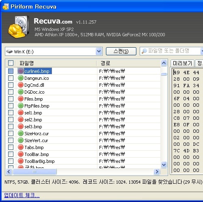Viewport: 203px width, 202px height.
Task: Click the green status icon for FtpFiles.bmp
Action: click(21, 106)
